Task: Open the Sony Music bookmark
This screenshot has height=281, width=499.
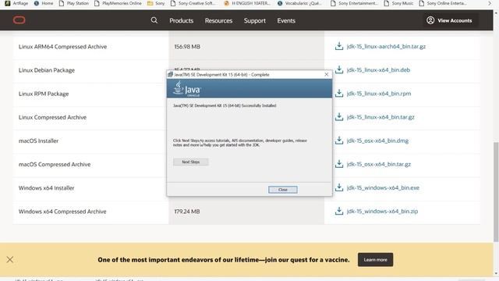Action: (398, 3)
